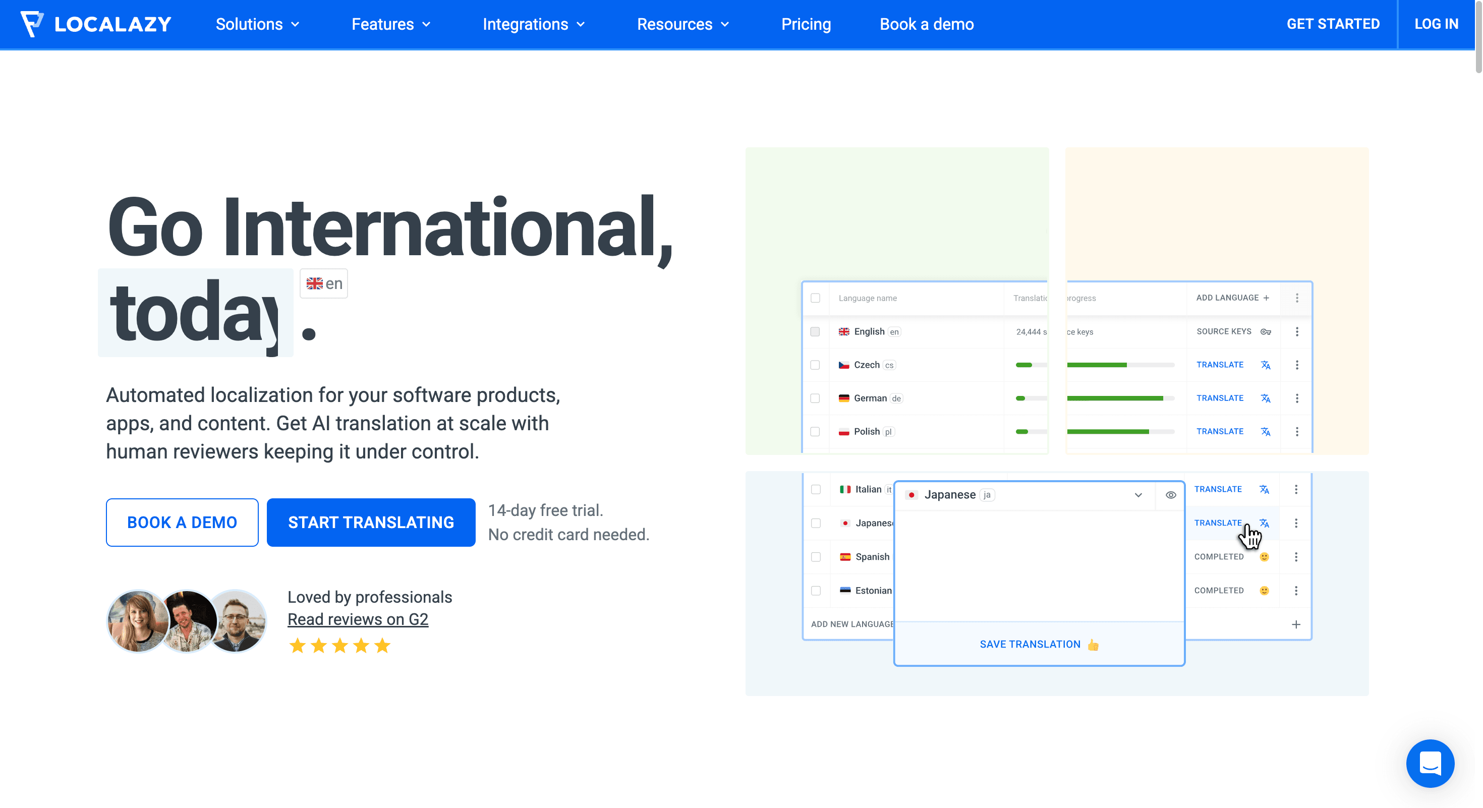
Task: Expand the Resources menu
Action: pos(683,24)
